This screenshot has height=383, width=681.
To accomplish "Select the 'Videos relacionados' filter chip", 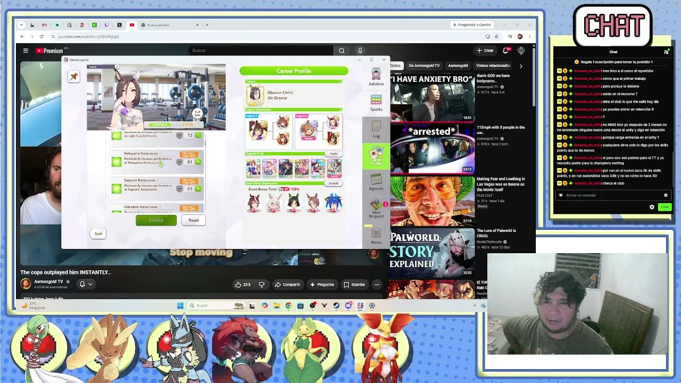I will point(493,65).
